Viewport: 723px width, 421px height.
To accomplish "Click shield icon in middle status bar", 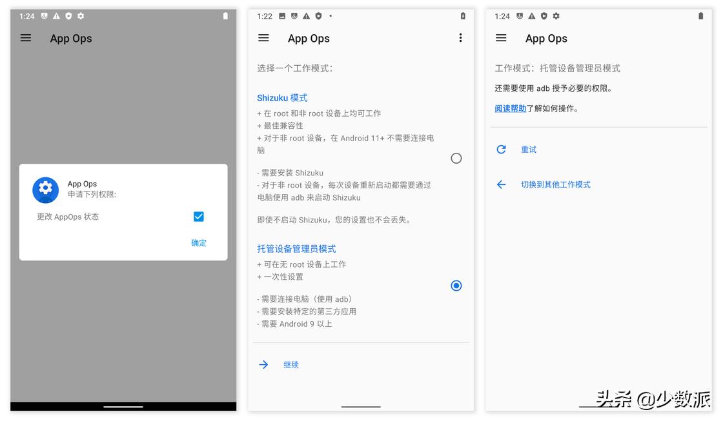I will point(318,16).
